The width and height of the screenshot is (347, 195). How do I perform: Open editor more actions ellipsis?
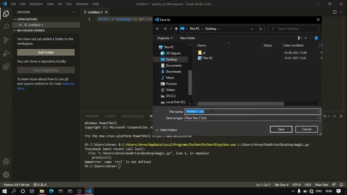341,12
